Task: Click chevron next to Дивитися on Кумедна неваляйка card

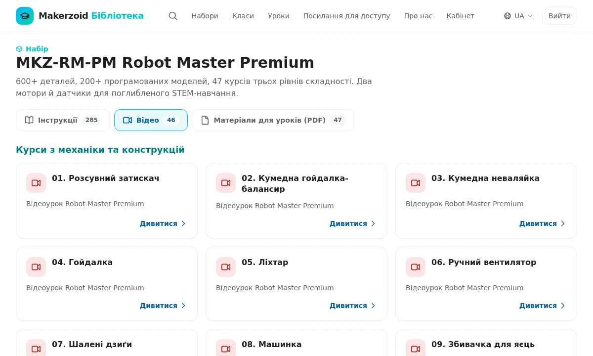Action: tap(563, 223)
